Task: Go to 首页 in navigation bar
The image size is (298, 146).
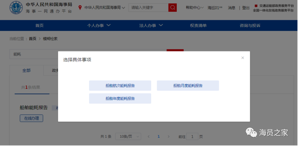Action: pos(40,26)
